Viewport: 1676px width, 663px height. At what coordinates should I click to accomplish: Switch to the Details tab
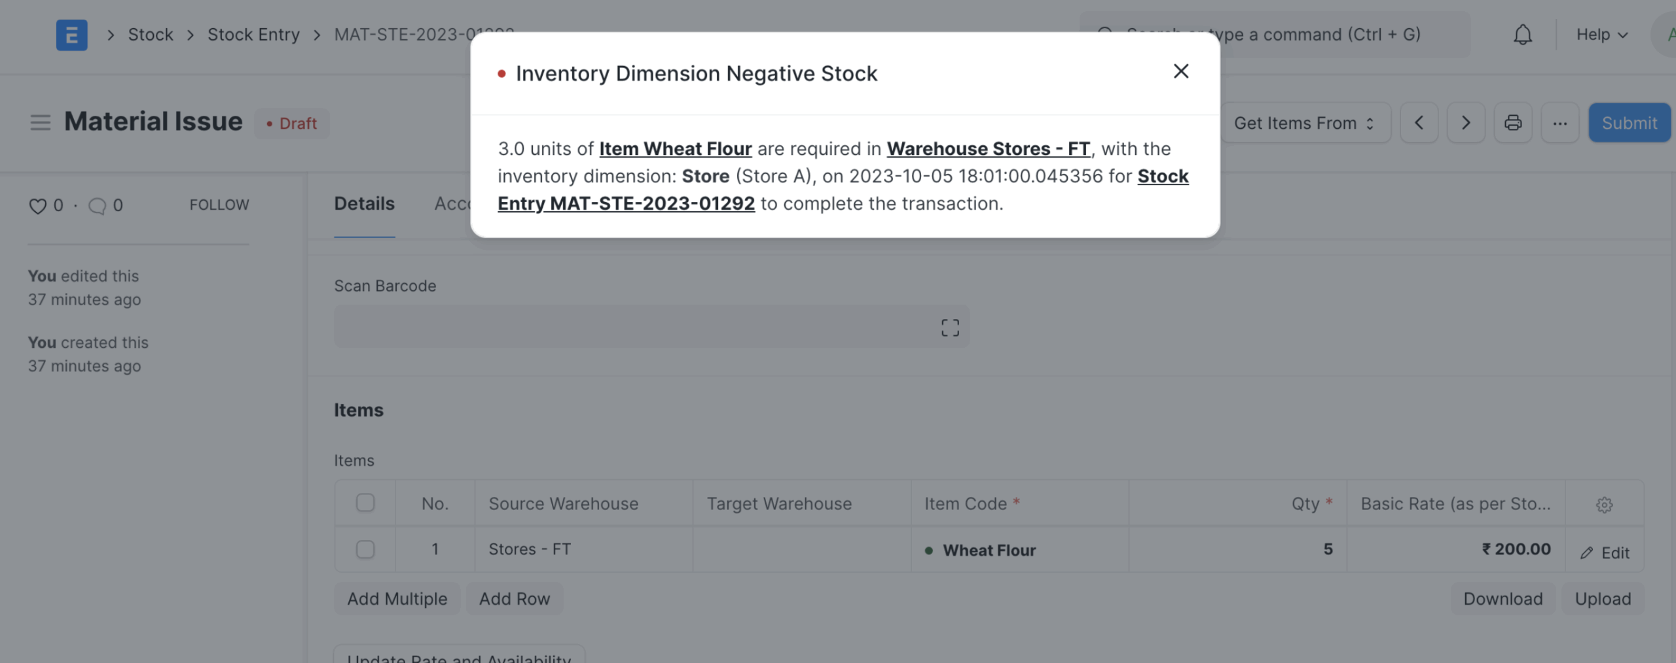click(x=364, y=204)
